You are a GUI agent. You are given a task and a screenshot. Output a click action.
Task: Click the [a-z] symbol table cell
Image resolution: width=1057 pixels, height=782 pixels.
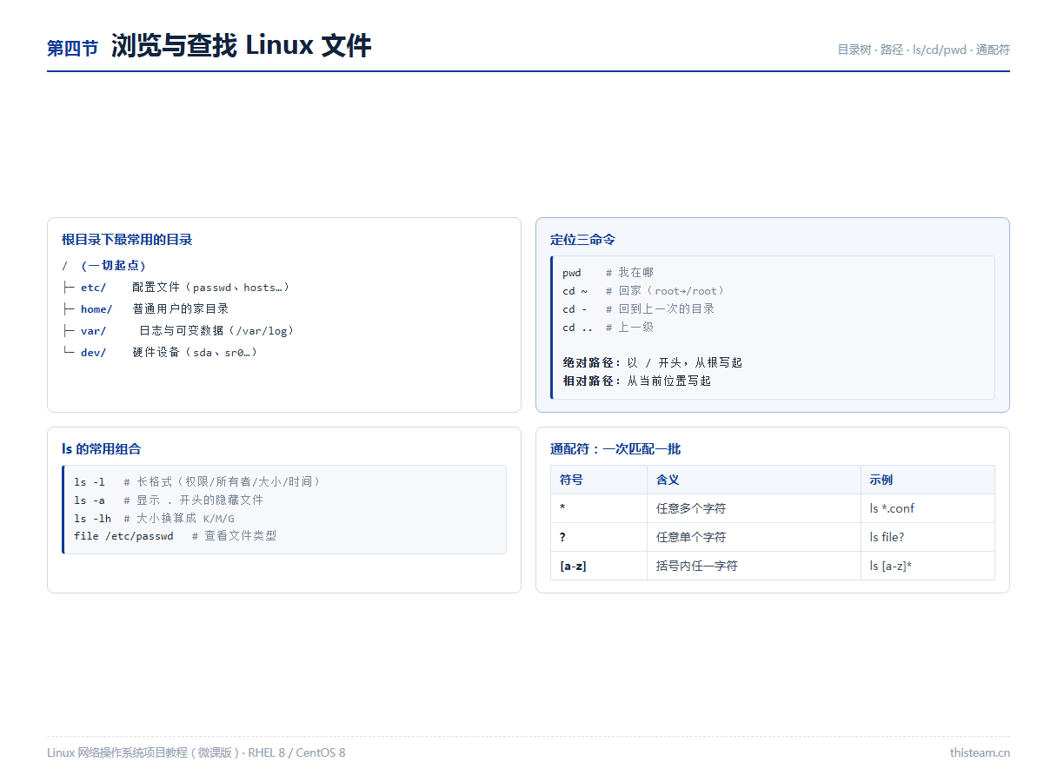pos(599,566)
